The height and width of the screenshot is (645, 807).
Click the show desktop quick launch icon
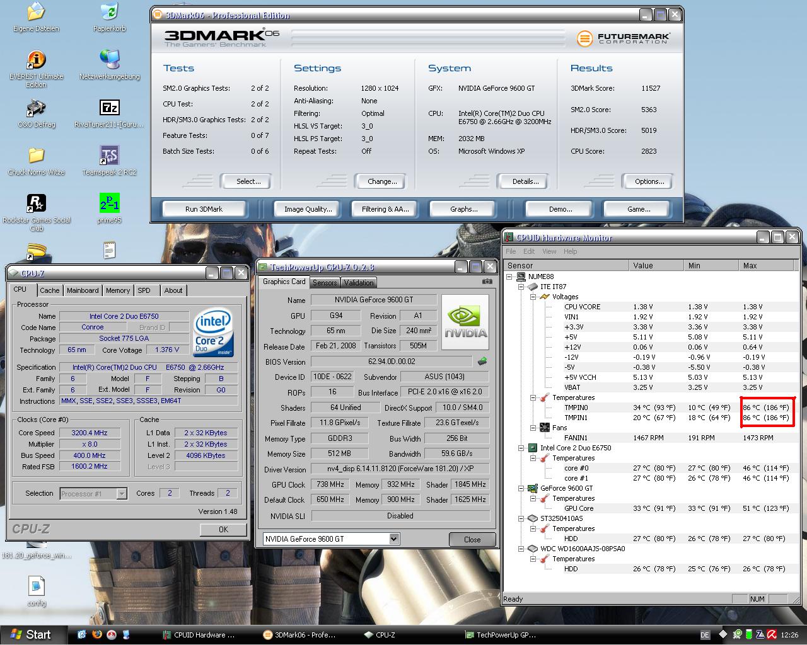point(126,634)
